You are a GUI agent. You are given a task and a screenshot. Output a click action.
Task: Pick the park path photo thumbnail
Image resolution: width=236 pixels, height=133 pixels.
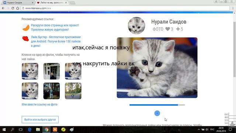(x=73, y=91)
